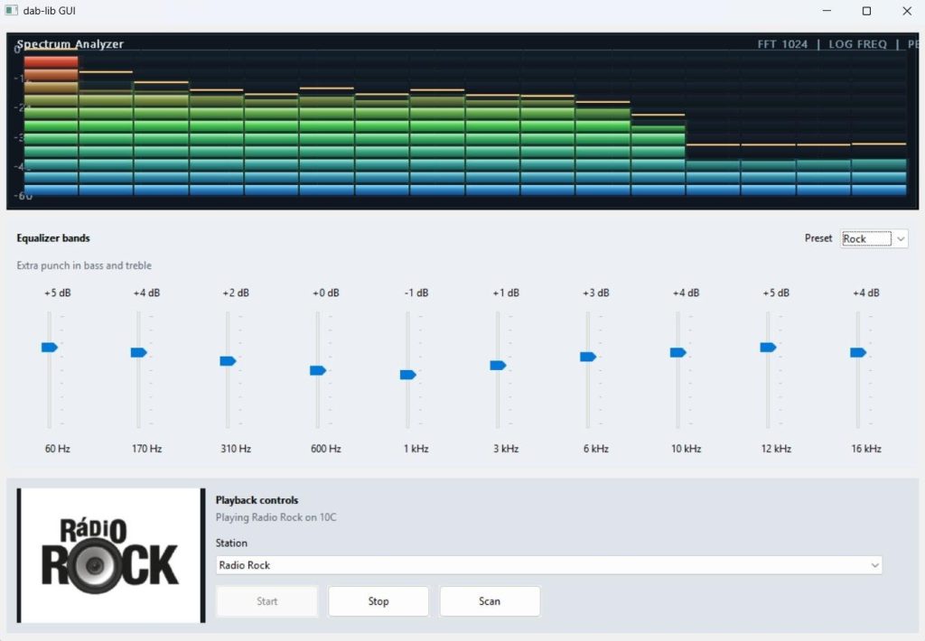Click the dab-lib GUI app icon in title bar
925x641 pixels.
click(x=11, y=11)
